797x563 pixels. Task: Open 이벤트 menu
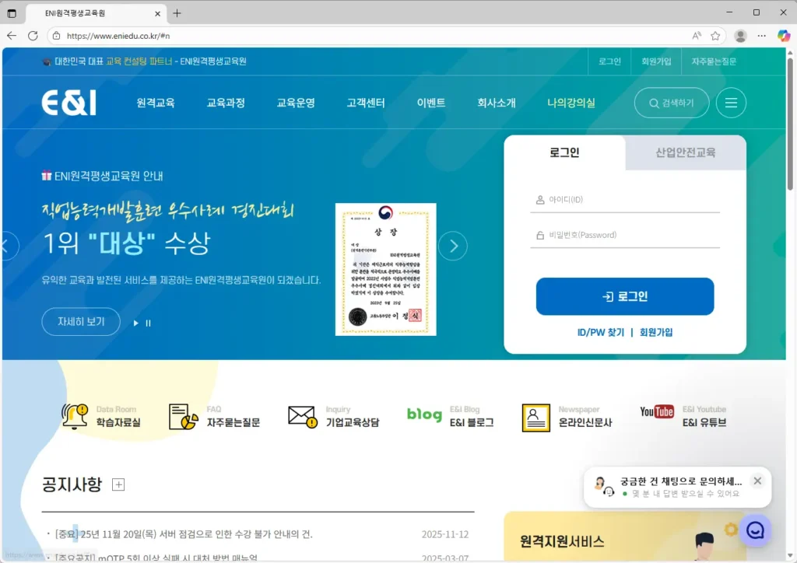click(431, 103)
